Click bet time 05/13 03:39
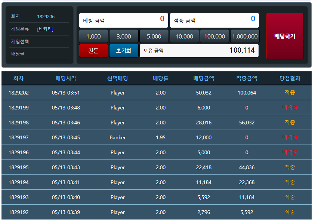This screenshot has width=312, height=220. click(x=66, y=212)
